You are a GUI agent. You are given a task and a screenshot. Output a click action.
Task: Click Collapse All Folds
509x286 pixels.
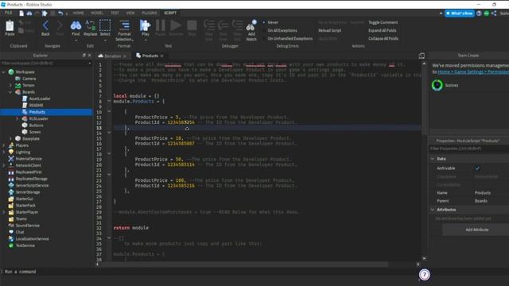coord(383,39)
